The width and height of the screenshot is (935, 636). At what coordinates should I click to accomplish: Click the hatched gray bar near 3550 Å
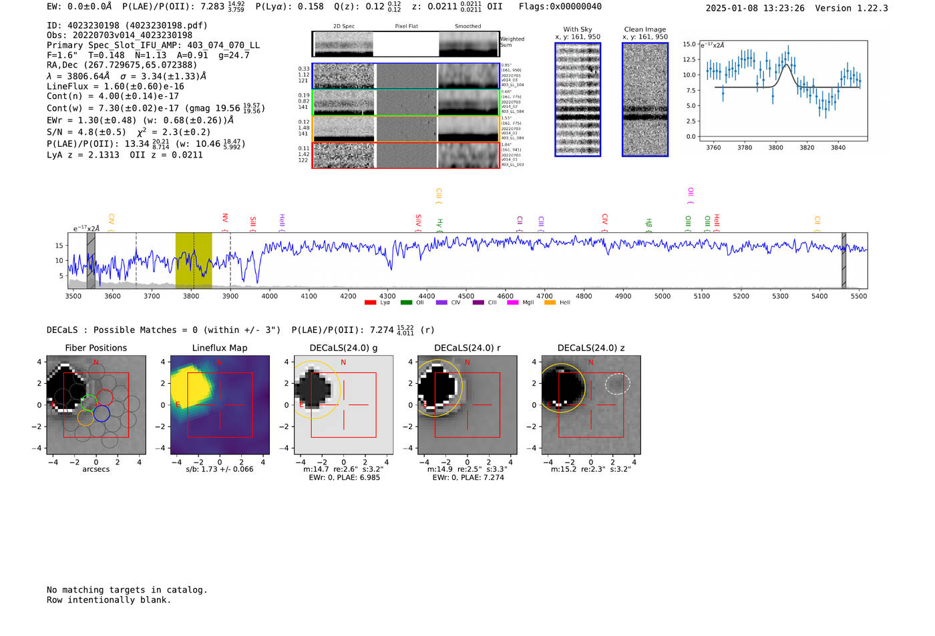pos(91,261)
